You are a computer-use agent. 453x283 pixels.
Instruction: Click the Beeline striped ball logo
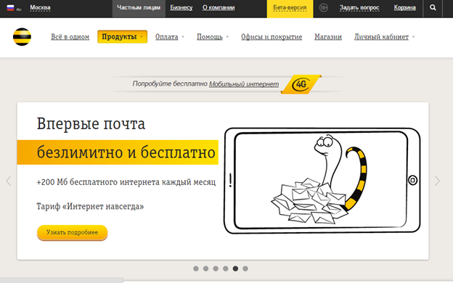22,37
